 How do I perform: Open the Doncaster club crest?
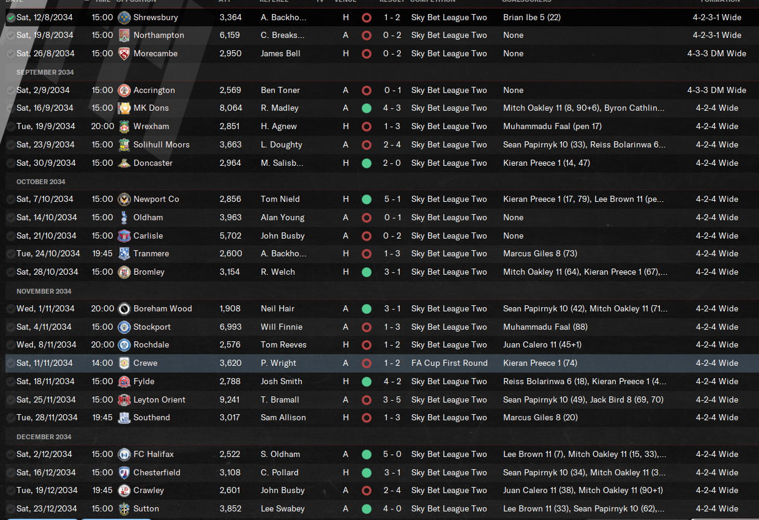[124, 163]
